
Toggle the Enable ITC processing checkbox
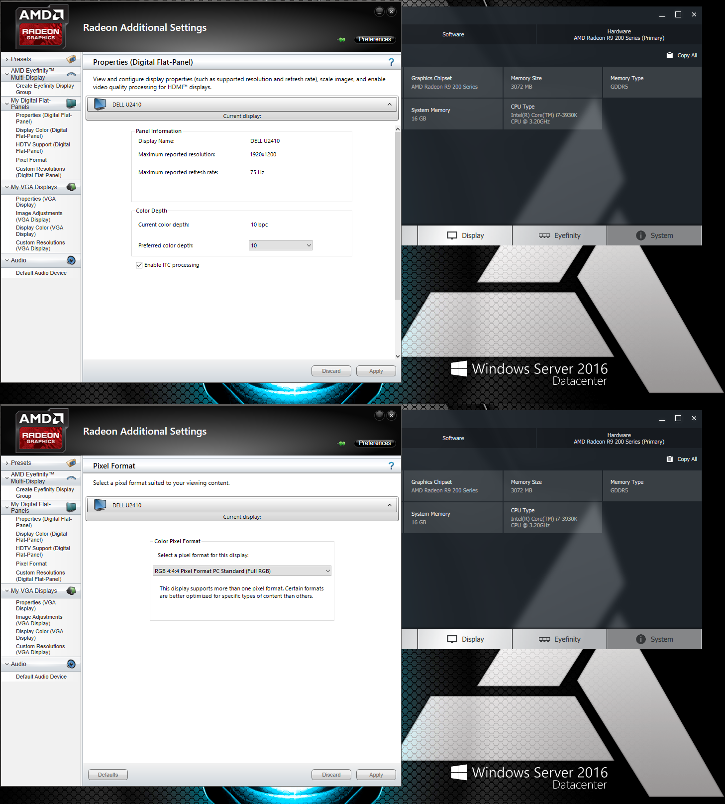point(139,265)
